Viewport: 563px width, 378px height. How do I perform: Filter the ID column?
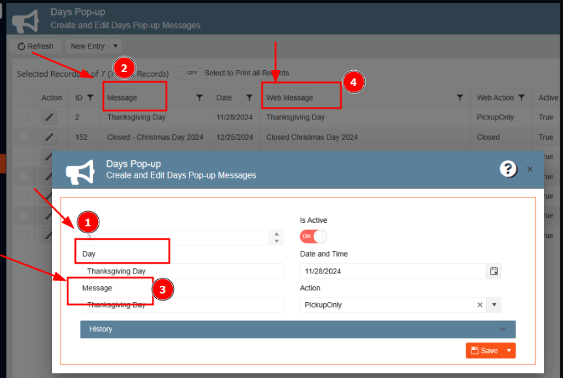pyautogui.click(x=90, y=97)
